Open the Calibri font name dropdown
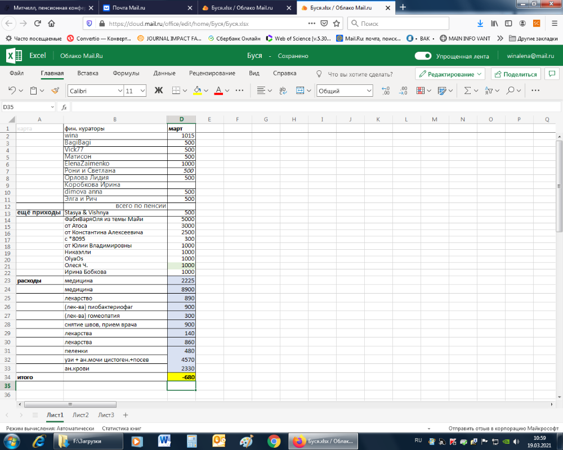This screenshot has width=563, height=450. 95,91
